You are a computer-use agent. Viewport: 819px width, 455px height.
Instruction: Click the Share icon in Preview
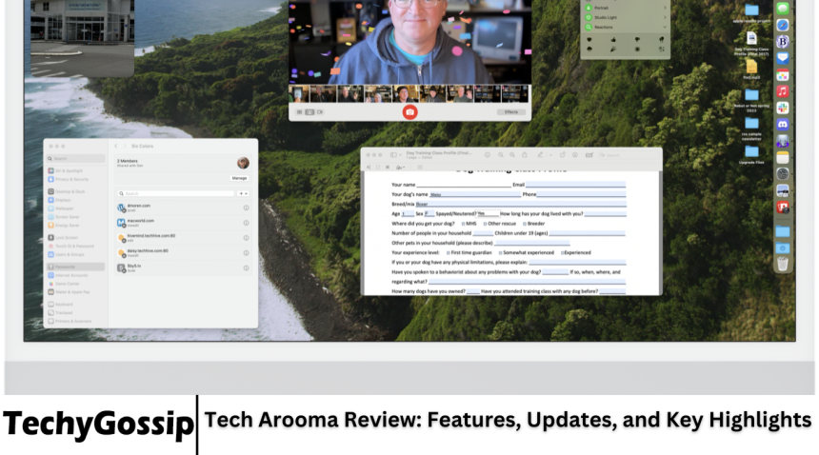click(x=525, y=155)
